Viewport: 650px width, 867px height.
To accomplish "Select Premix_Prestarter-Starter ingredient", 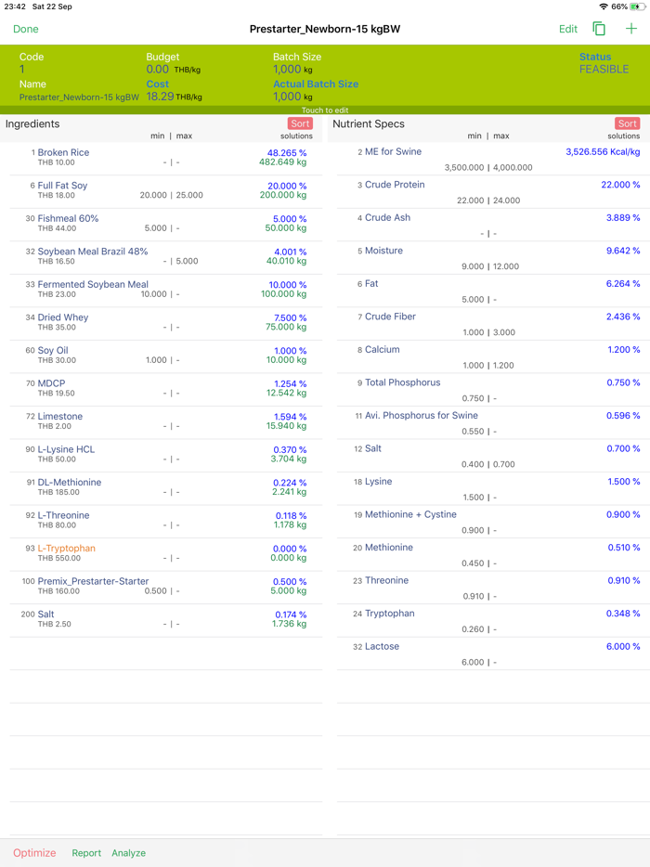I will tap(166, 588).
